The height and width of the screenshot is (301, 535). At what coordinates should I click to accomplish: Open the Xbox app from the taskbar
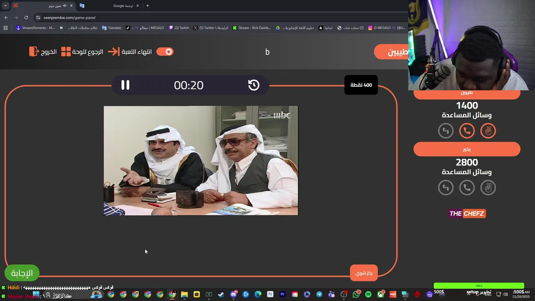(x=381, y=294)
